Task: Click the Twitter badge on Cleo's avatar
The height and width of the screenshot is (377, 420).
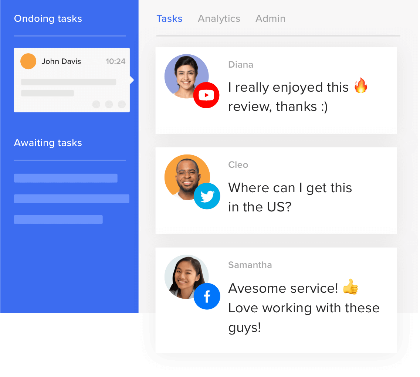Action: (x=207, y=196)
